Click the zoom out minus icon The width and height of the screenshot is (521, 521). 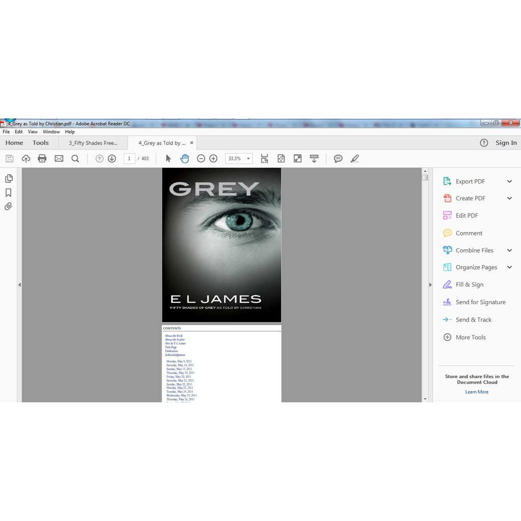coord(201,159)
